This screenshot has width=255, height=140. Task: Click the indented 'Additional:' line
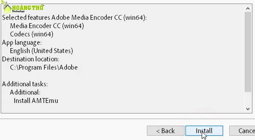pos(25,92)
